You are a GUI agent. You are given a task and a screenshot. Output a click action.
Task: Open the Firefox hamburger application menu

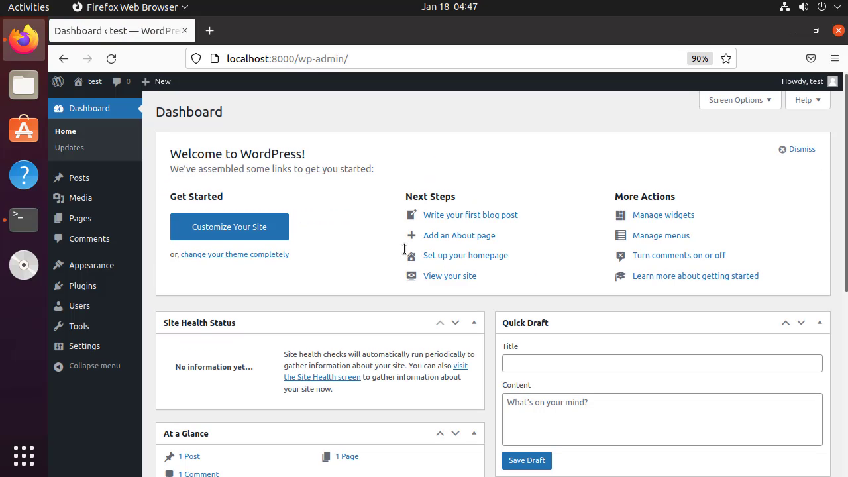point(835,58)
